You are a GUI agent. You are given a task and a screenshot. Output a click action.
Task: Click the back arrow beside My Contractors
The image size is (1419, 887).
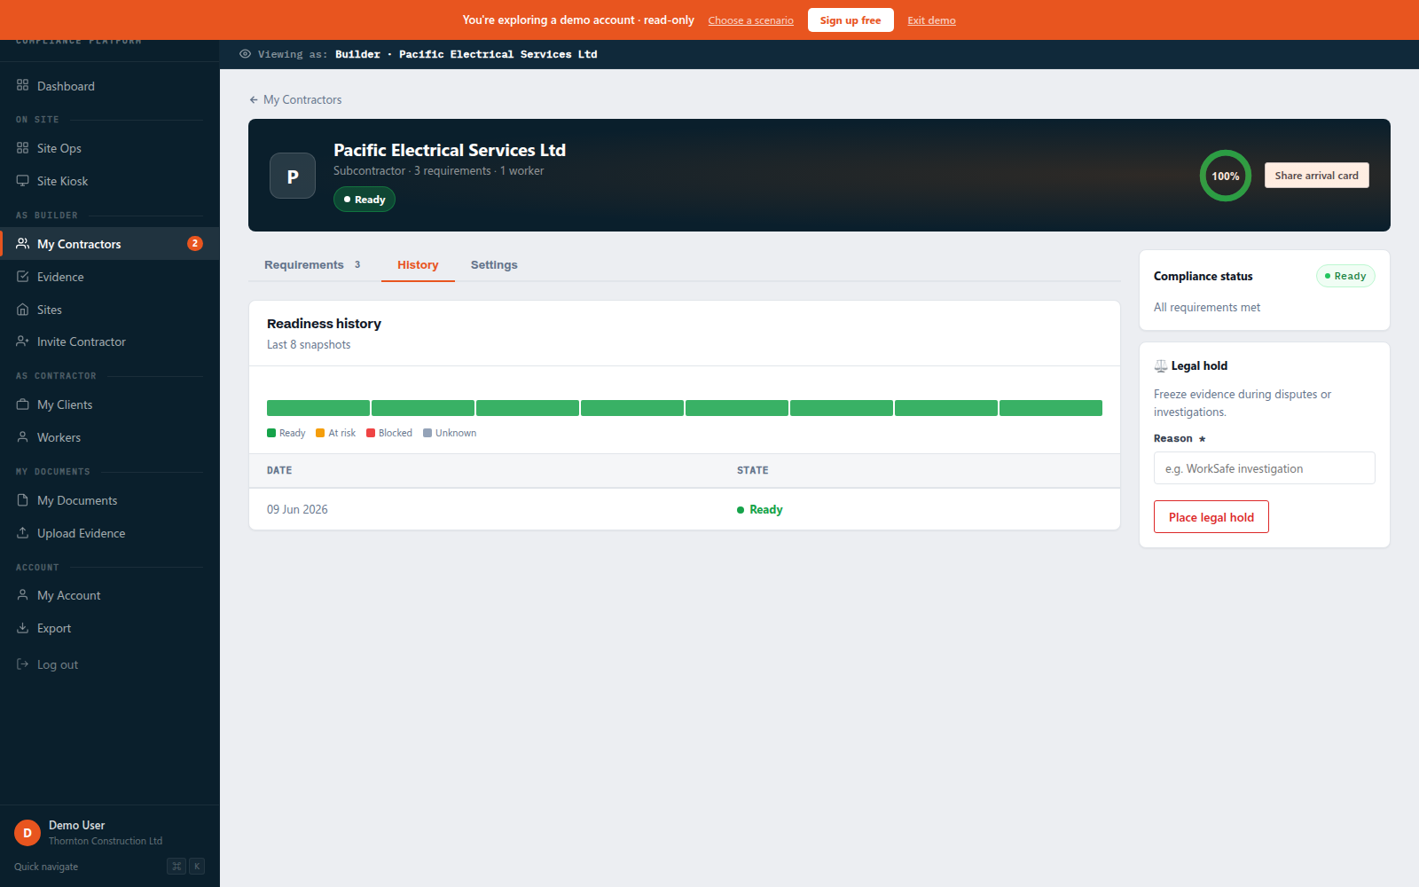tap(254, 100)
